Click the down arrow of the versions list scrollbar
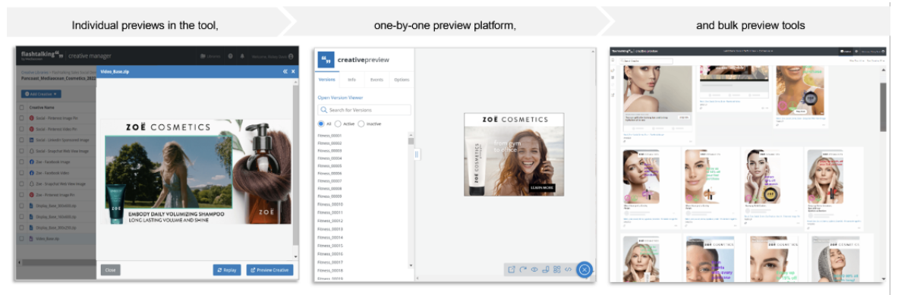Screen dimensions: 898x295 coord(411,265)
